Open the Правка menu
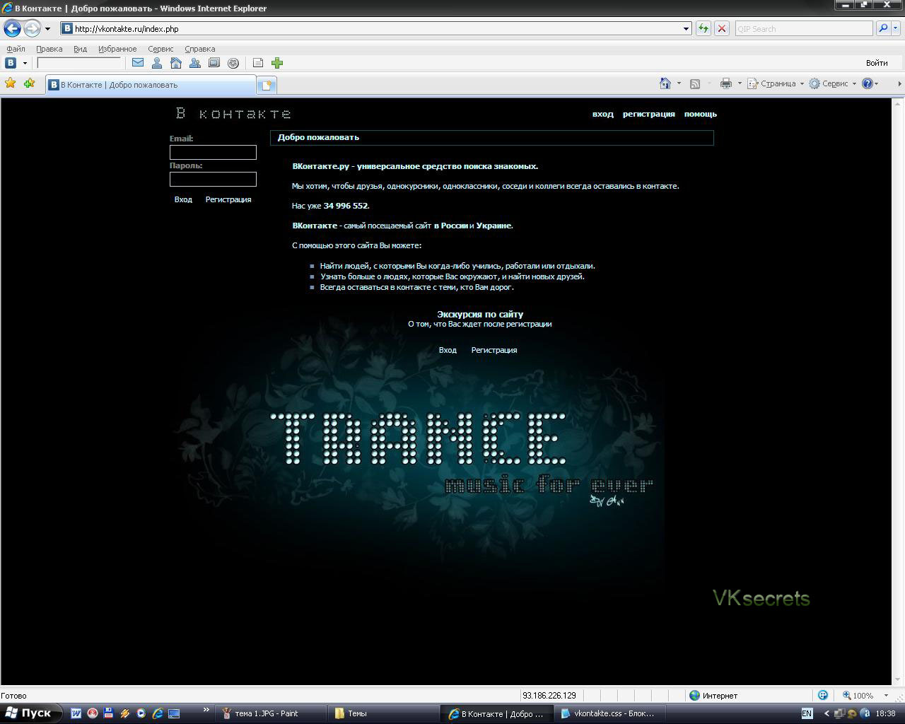 [49, 49]
